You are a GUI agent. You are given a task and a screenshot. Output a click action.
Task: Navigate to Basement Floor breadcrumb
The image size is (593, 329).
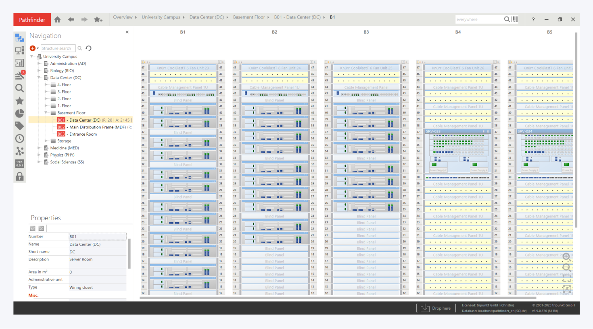point(248,17)
